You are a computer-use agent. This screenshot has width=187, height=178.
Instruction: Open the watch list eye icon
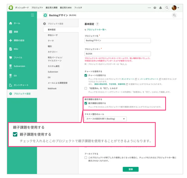[155, 8]
